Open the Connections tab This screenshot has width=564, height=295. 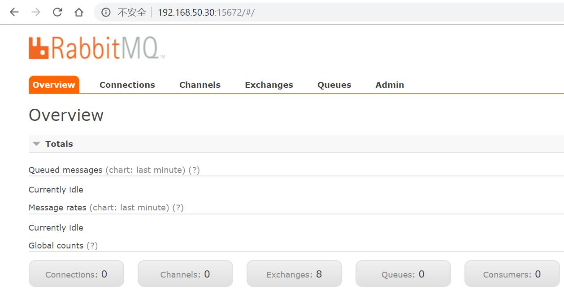[127, 85]
